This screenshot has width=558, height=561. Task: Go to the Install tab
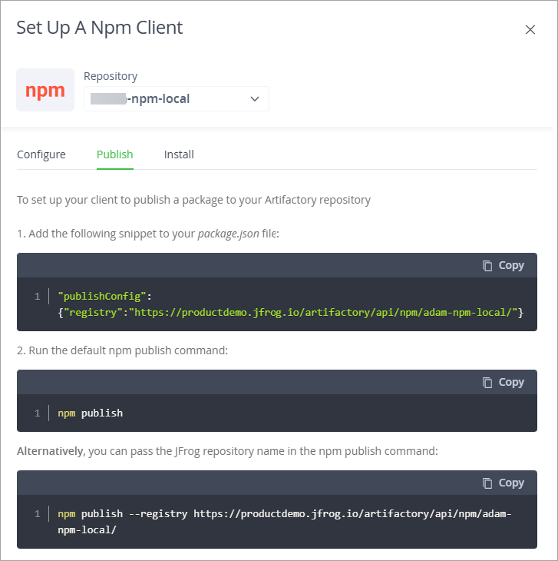point(179,154)
